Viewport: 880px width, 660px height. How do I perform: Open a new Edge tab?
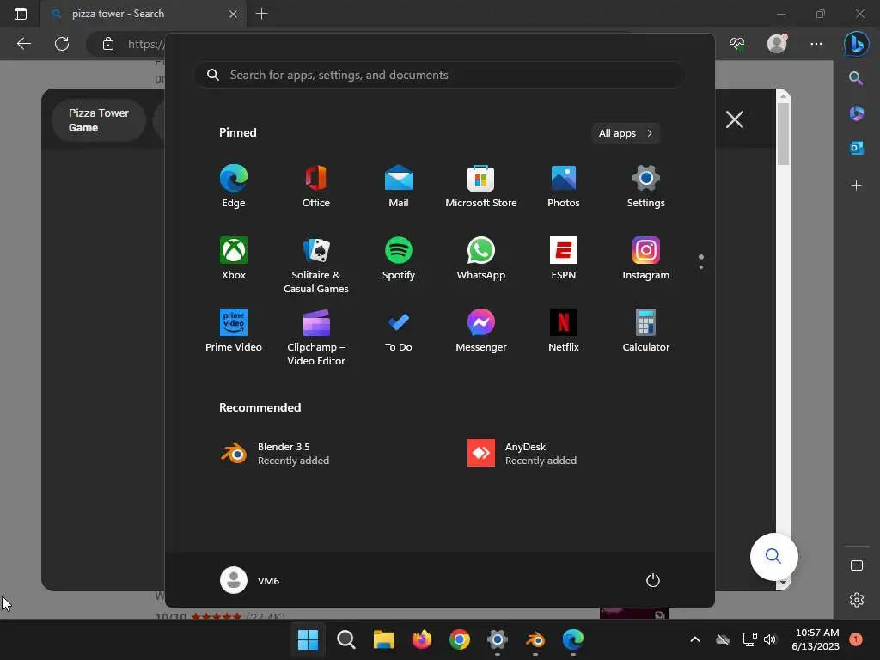tap(261, 14)
